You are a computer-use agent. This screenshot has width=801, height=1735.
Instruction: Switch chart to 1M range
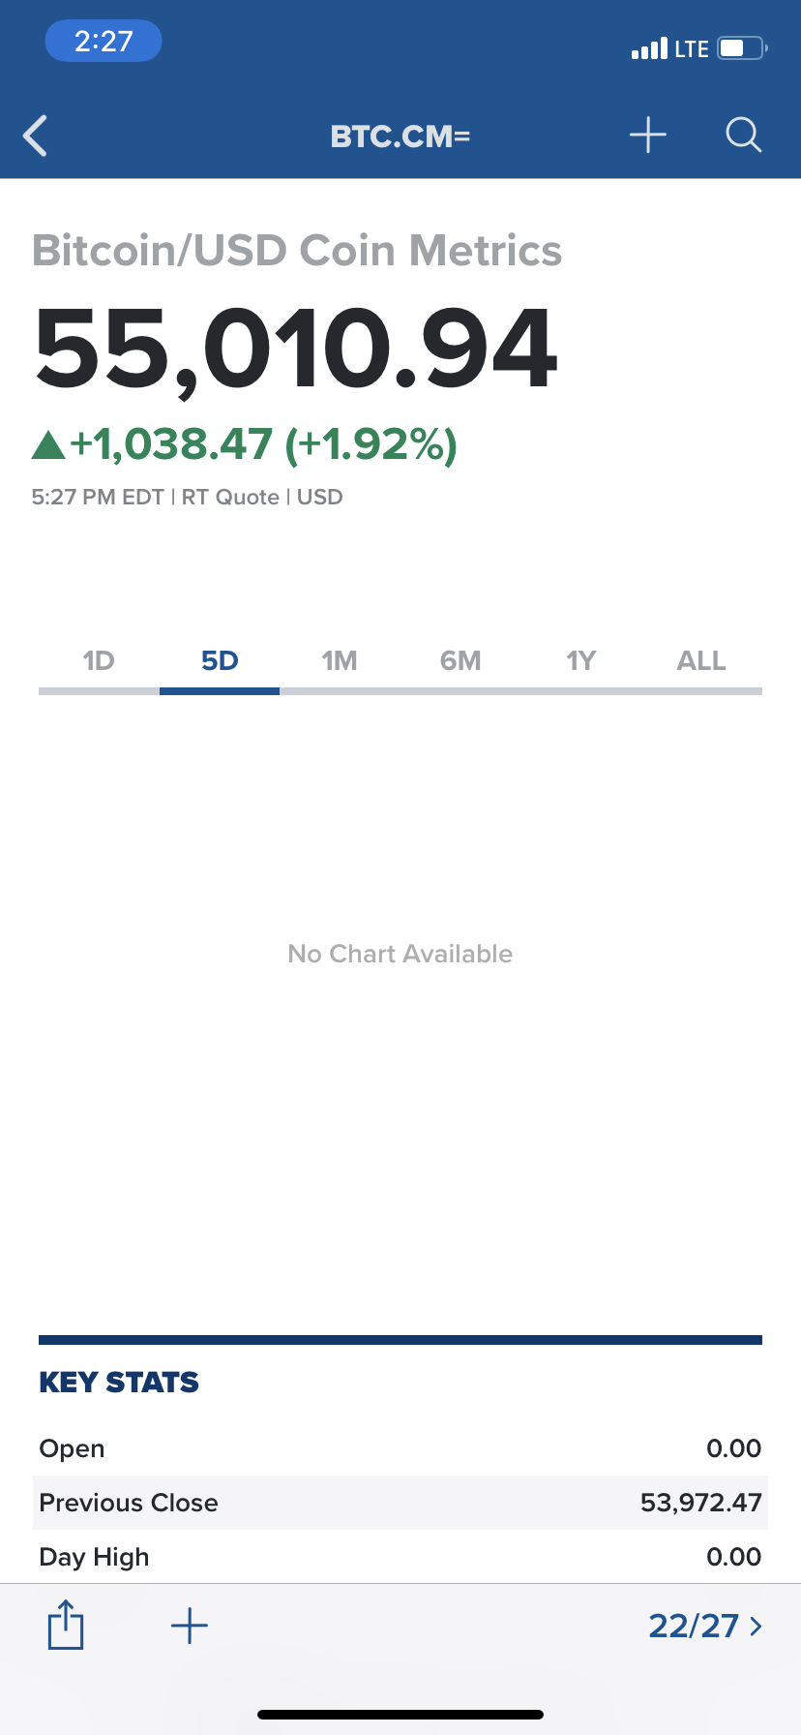[x=340, y=661]
